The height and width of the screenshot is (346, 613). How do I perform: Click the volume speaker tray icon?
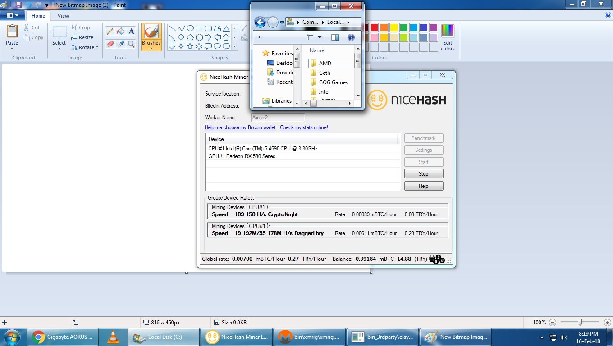tap(564, 337)
